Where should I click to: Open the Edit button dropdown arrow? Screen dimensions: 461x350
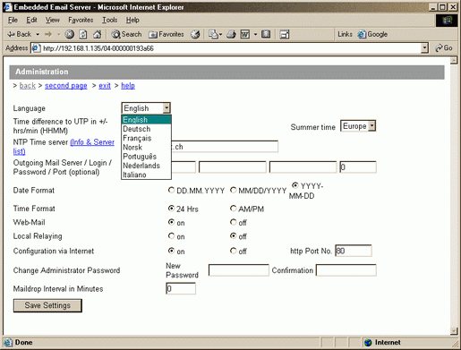pyautogui.click(x=255, y=35)
